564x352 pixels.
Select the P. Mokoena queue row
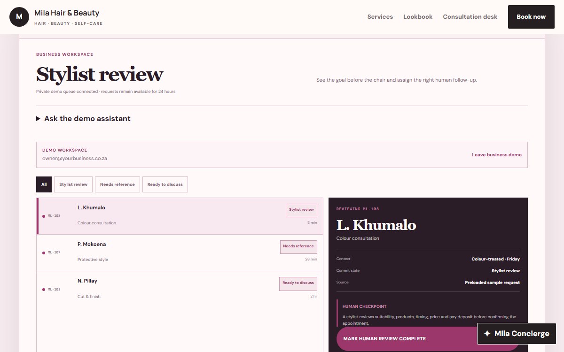[x=180, y=253]
